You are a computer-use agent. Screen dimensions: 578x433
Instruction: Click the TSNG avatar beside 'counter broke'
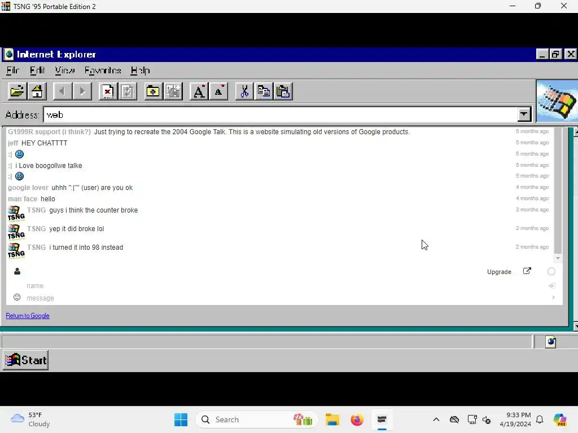[16, 214]
